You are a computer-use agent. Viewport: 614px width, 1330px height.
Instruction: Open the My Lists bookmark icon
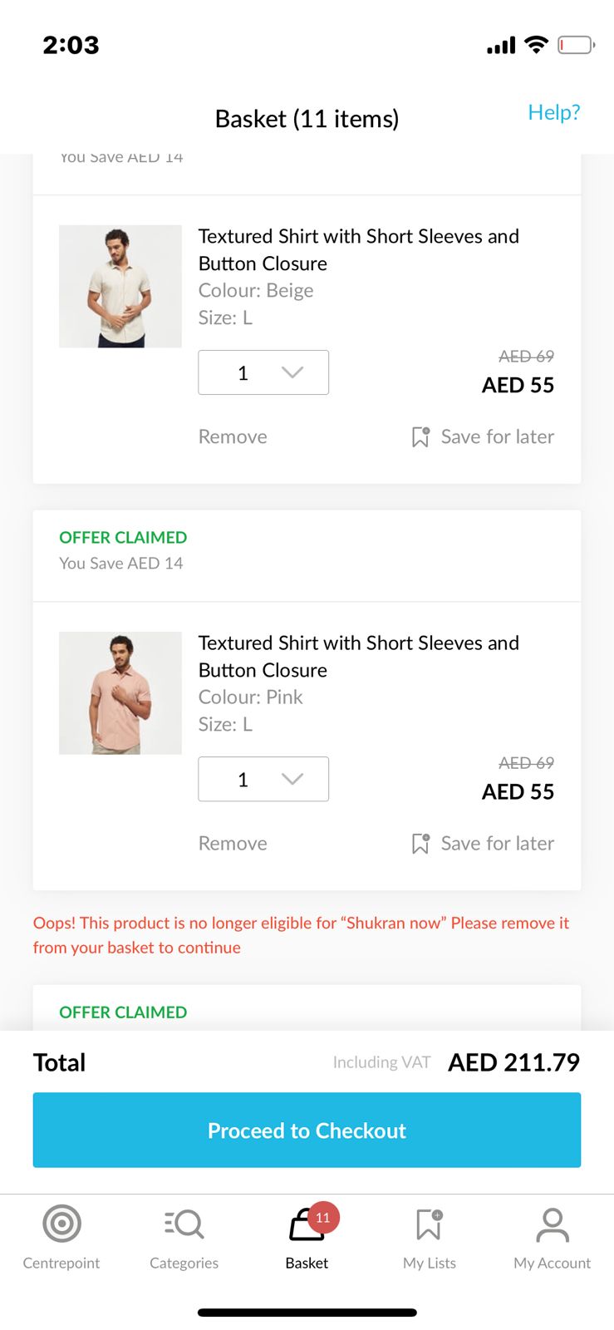pos(429,1224)
